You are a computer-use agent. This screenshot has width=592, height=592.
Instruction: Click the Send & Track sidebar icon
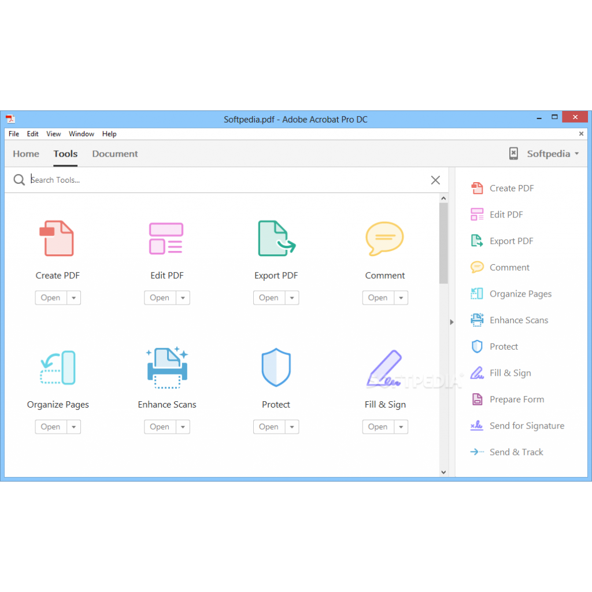pos(476,452)
